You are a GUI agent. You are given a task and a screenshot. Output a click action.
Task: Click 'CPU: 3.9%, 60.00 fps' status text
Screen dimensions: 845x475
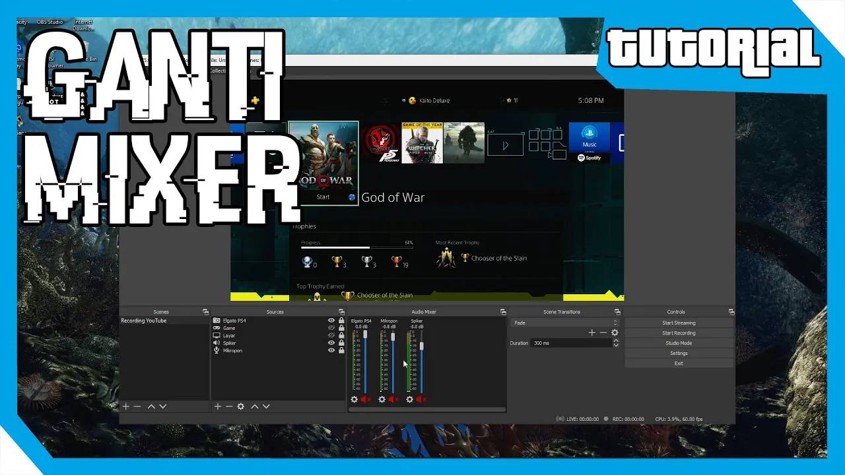coord(679,419)
